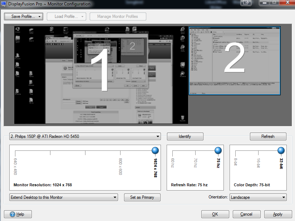Click the 1024 x 768 tick label

coord(156,168)
